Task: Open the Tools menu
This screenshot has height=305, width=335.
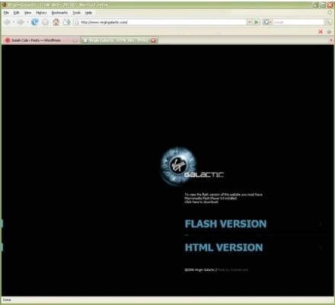Action: (77, 13)
